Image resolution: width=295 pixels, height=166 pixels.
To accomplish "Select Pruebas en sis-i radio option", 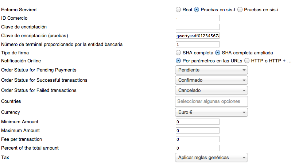I will tap(240, 9).
